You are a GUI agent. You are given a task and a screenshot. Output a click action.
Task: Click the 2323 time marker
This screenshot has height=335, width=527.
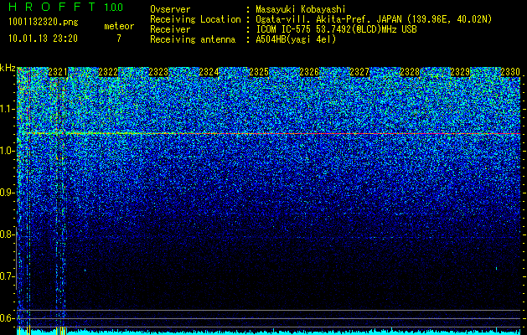point(158,72)
